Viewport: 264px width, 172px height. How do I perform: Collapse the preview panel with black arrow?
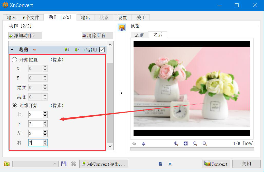[121, 93]
